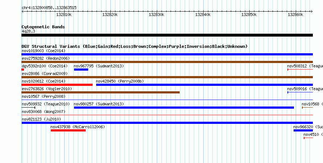The height and width of the screenshot is (163, 323).
Task: Select the nsv1019003 (Coe2014) label
Action: (x=44, y=51)
